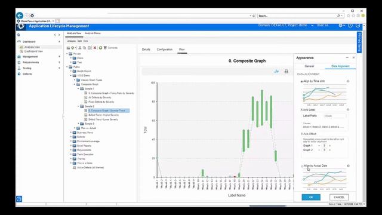Click the help question mark in header

[350, 25]
